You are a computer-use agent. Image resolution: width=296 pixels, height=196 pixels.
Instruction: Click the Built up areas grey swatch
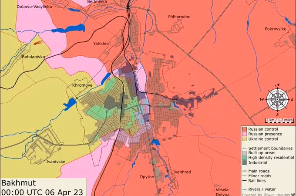pyautogui.click(x=245, y=153)
